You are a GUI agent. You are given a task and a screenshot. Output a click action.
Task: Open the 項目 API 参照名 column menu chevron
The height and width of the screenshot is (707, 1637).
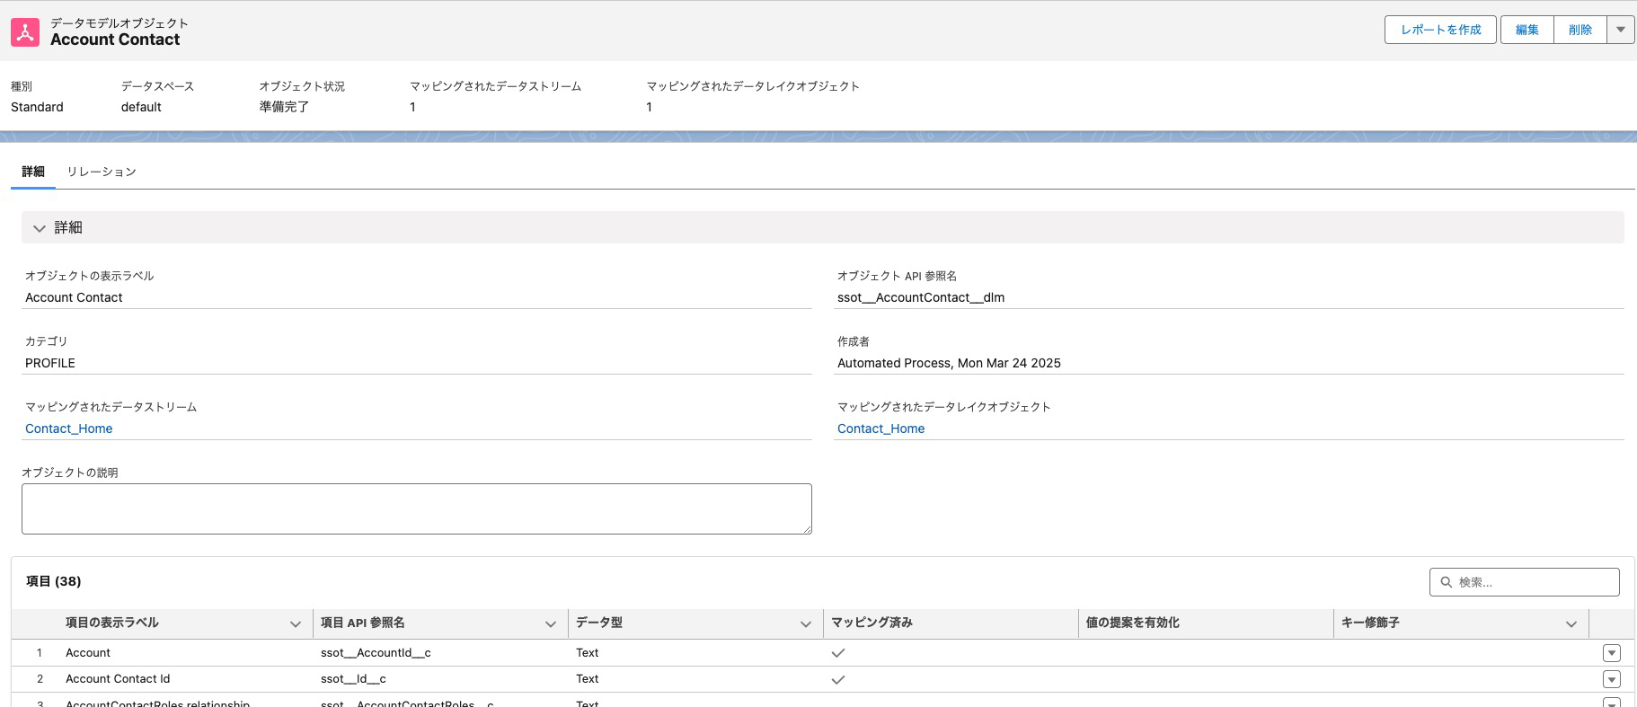pos(550,624)
